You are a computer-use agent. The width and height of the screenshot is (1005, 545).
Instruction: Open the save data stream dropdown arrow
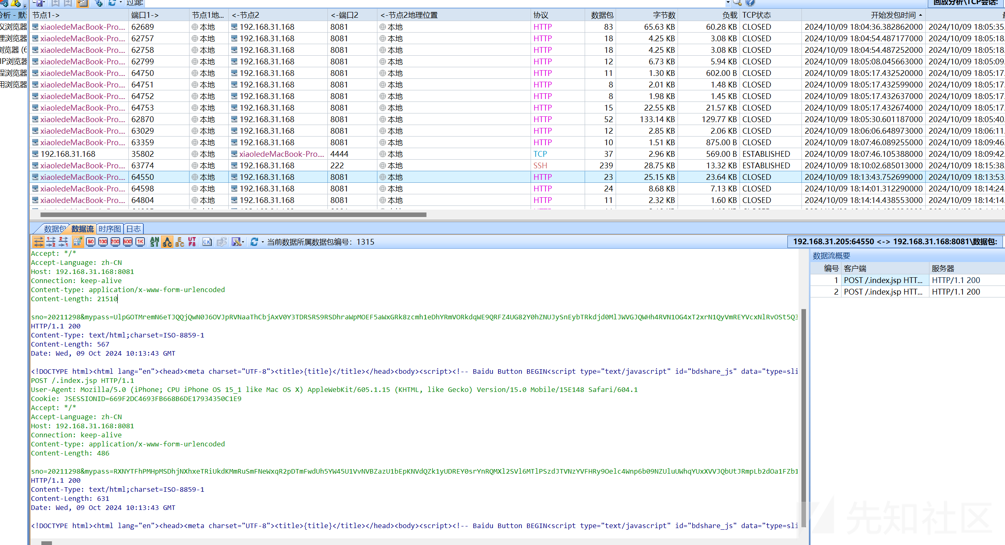coord(243,242)
